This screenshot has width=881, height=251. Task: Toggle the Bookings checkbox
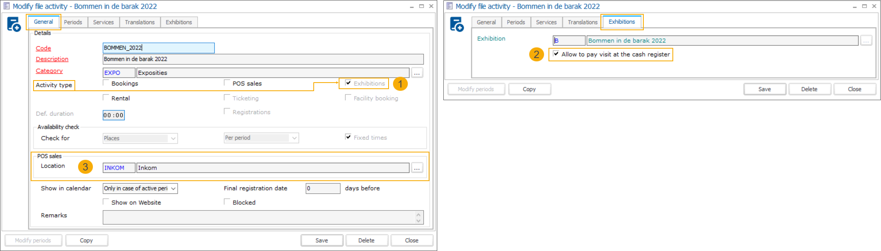106,83
